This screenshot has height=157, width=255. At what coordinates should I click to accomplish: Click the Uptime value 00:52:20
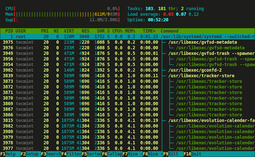coord(158,20)
